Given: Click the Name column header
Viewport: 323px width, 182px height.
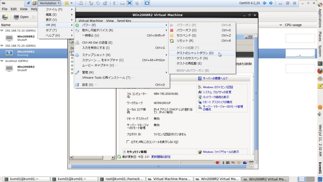Looking at the screenshot, I should pyautogui.click(x=6, y=25).
